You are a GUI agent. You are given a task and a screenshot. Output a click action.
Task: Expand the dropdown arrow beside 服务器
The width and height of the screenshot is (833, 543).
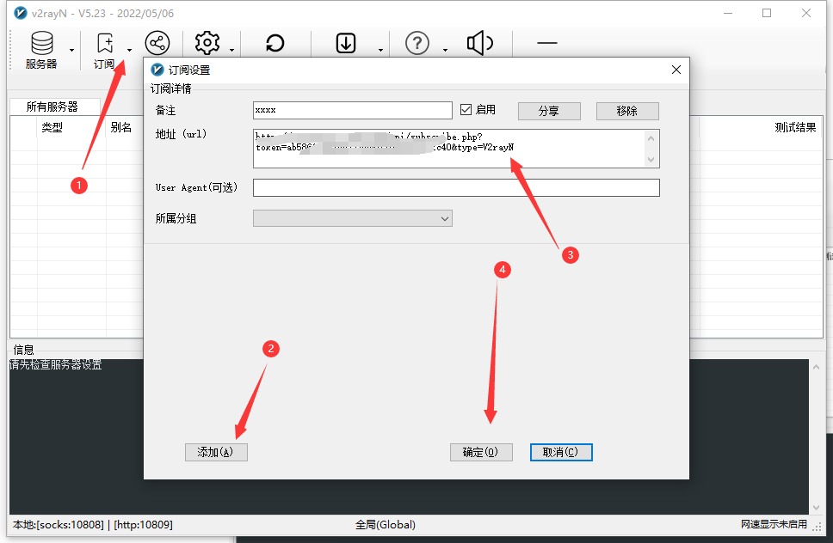pyautogui.click(x=72, y=51)
